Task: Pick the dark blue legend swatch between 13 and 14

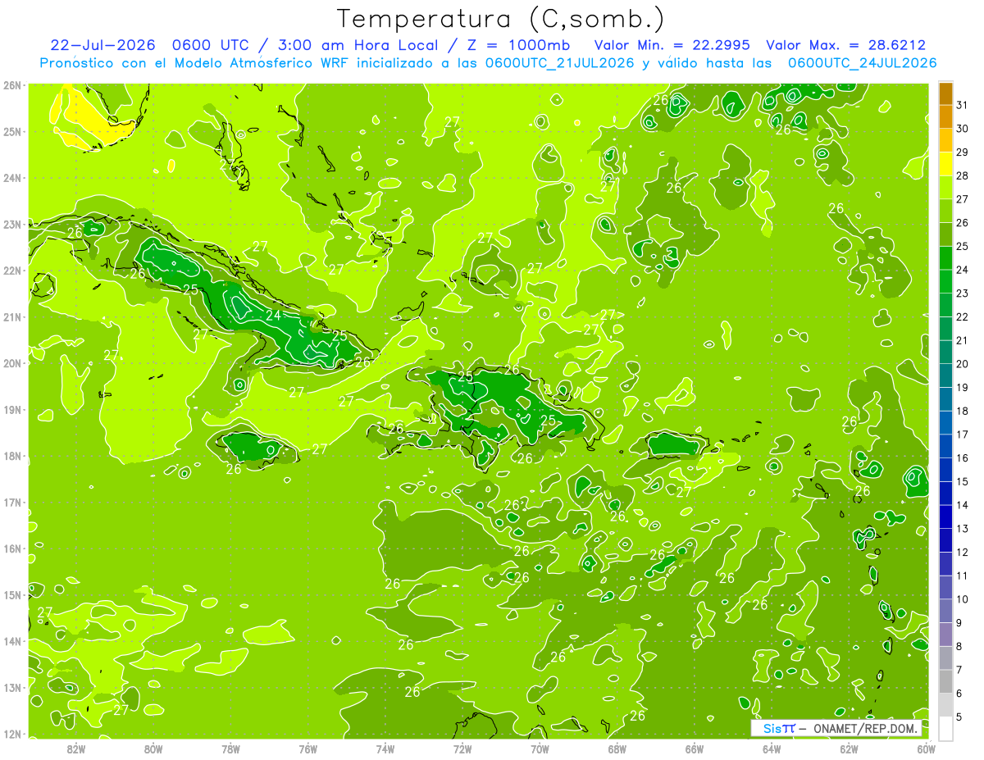Action: pos(945,517)
